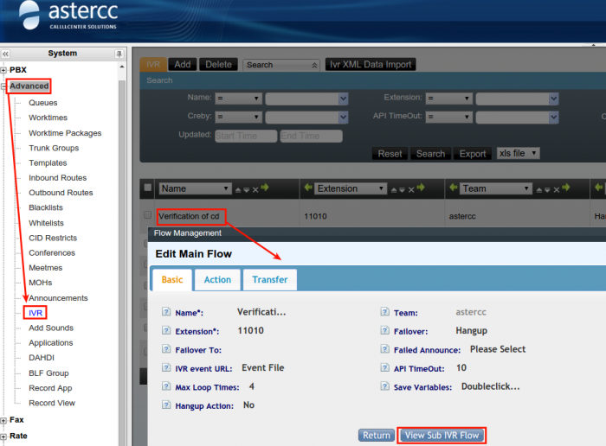Expand the PBX tree node
This screenshot has width=606, height=446.
pos(4,70)
